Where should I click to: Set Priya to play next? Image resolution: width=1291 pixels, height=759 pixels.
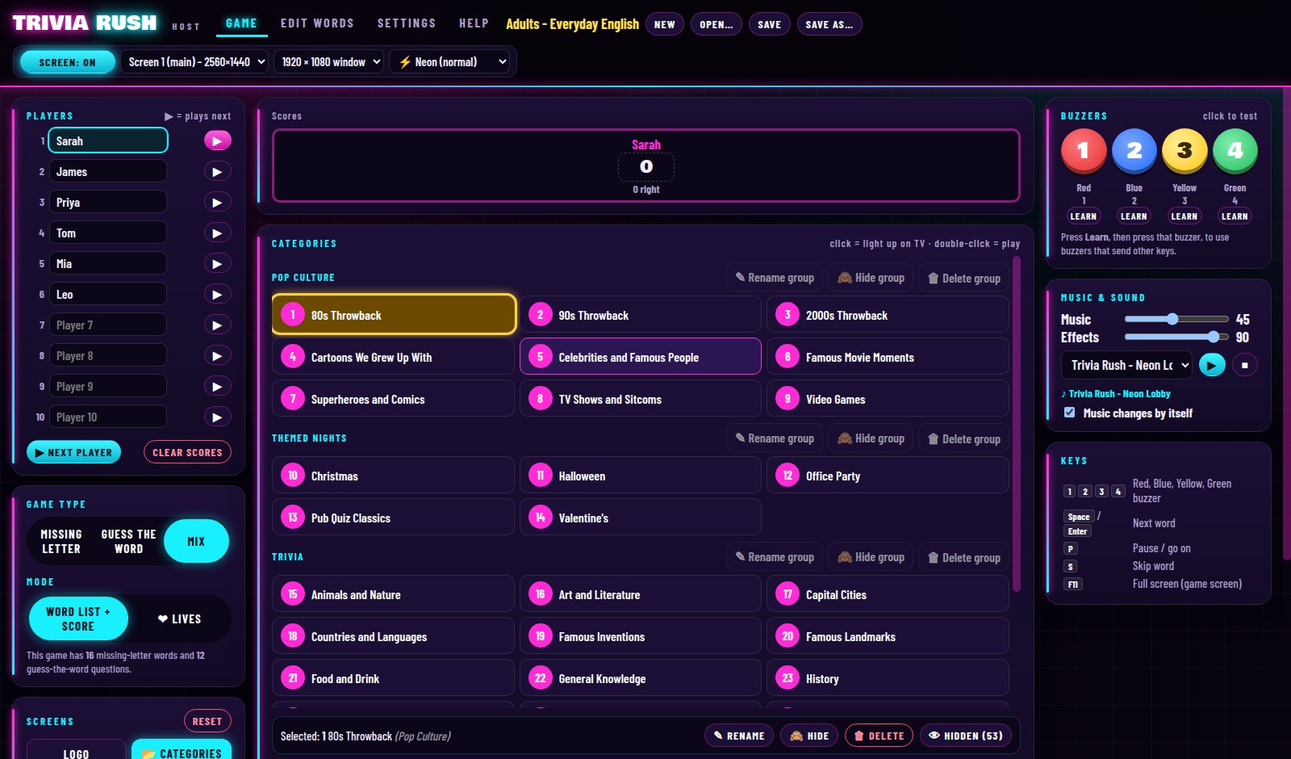click(217, 202)
